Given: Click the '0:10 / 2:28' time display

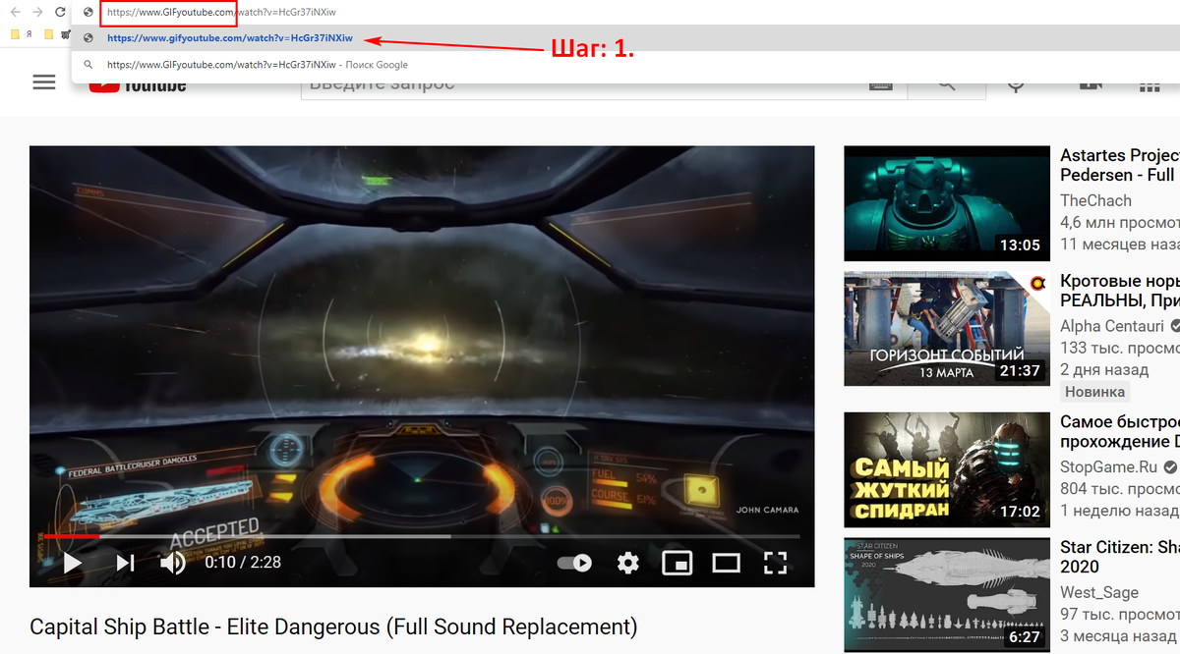Looking at the screenshot, I should point(243,563).
